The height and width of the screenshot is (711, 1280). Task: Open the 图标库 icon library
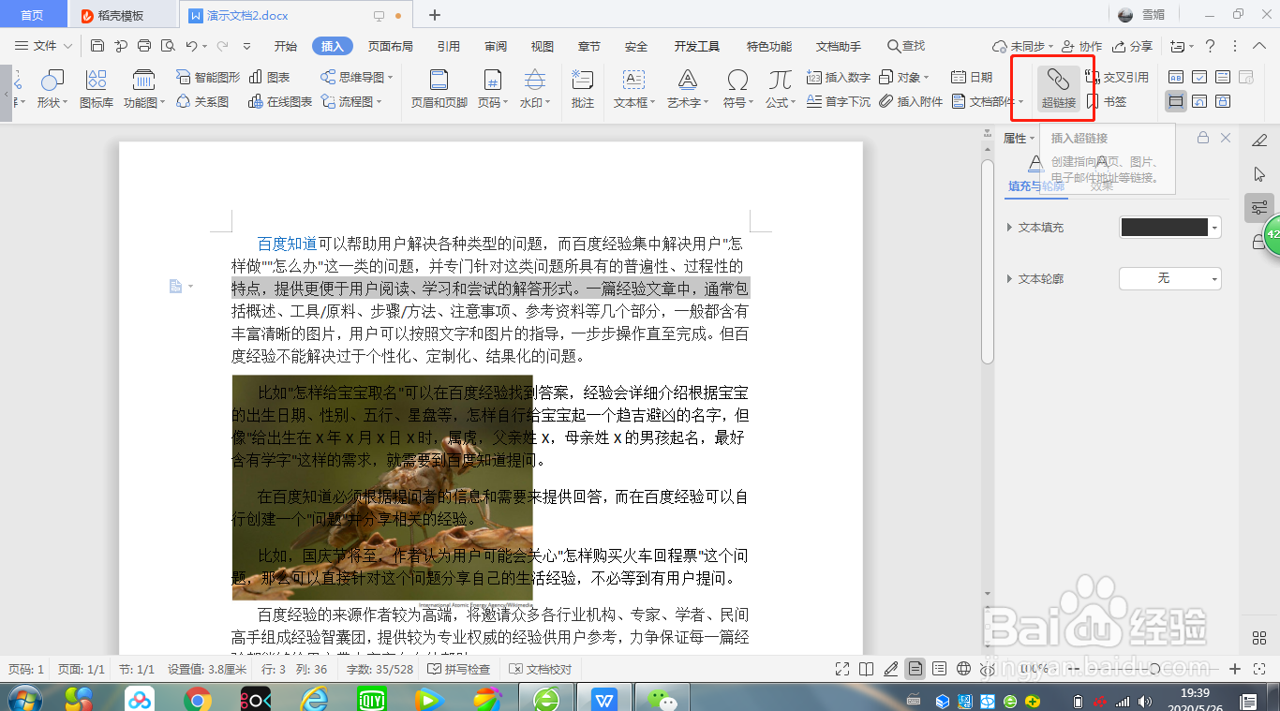tap(97, 88)
